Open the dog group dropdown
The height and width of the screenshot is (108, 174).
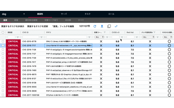pos(13,14)
